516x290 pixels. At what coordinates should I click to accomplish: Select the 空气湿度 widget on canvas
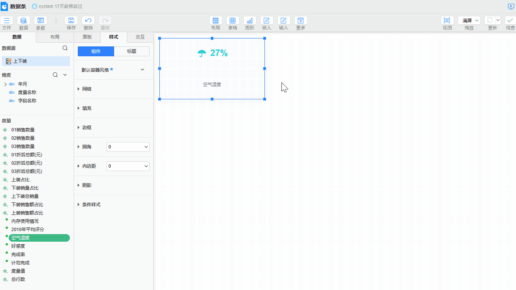(212, 69)
